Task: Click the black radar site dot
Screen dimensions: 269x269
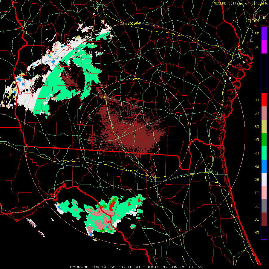Action: (x=135, y=134)
